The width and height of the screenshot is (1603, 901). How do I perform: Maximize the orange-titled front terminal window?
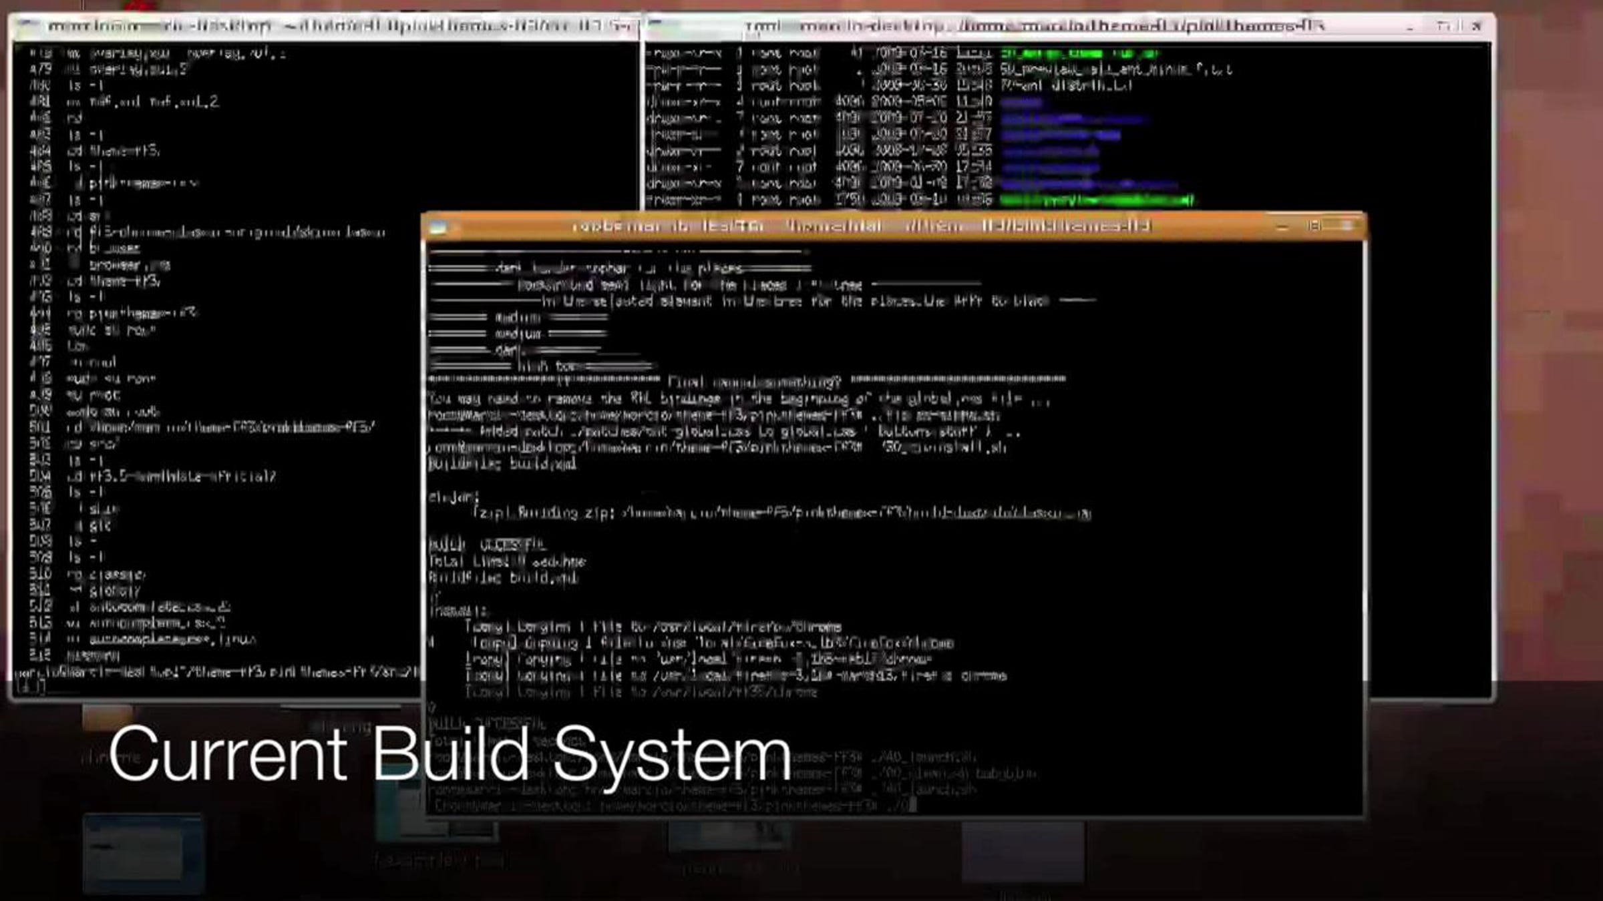tap(1314, 226)
